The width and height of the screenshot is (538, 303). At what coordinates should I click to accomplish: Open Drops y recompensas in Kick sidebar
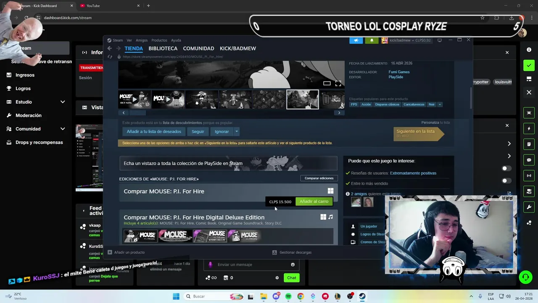[39, 142]
